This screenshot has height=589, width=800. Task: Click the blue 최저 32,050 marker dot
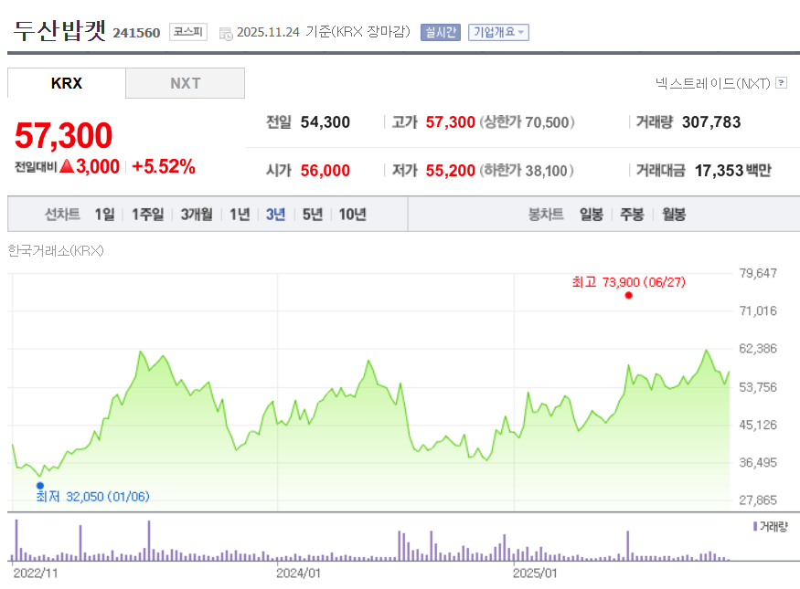(x=40, y=486)
